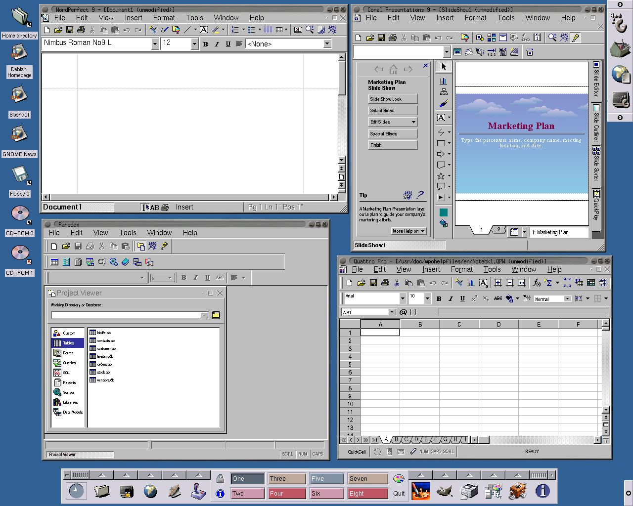Click the Select Slides button
The width and height of the screenshot is (633, 506).
tap(393, 111)
